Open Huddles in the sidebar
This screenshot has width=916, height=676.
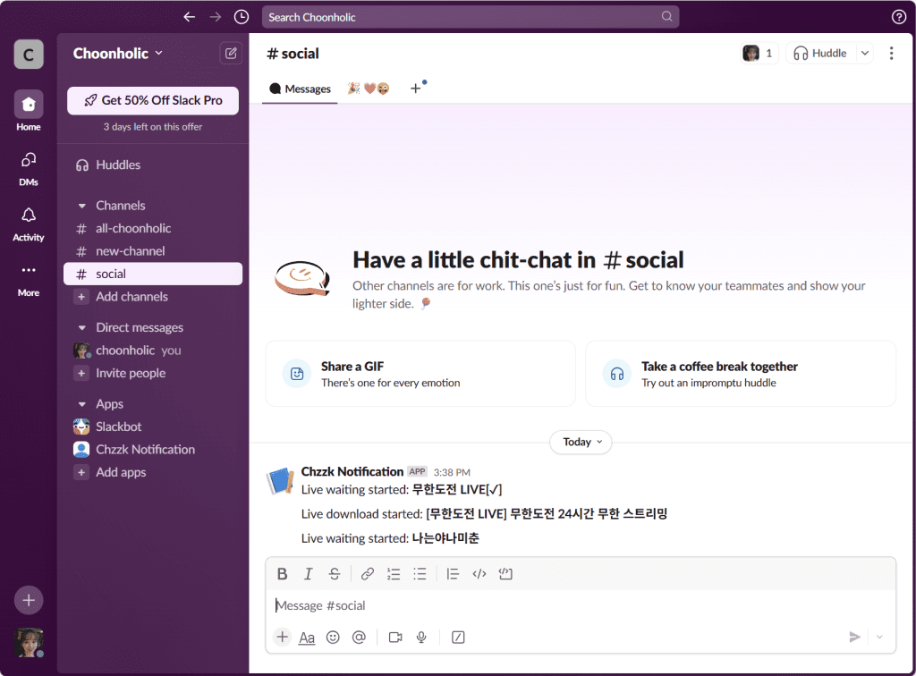153,165
